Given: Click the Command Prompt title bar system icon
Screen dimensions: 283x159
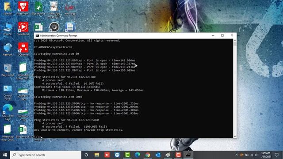Looking at the screenshot, I should pyautogui.click(x=37, y=35).
